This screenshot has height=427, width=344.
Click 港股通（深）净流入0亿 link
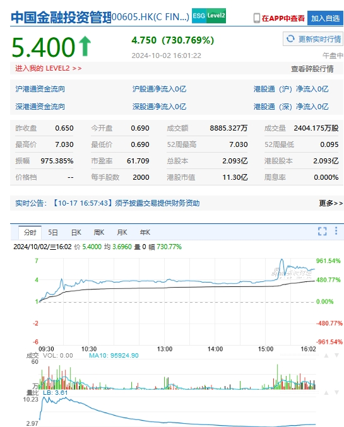click(x=291, y=107)
